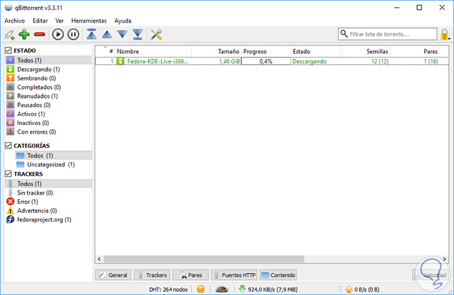
Task: Sort by Estado column header
Action: pos(315,51)
